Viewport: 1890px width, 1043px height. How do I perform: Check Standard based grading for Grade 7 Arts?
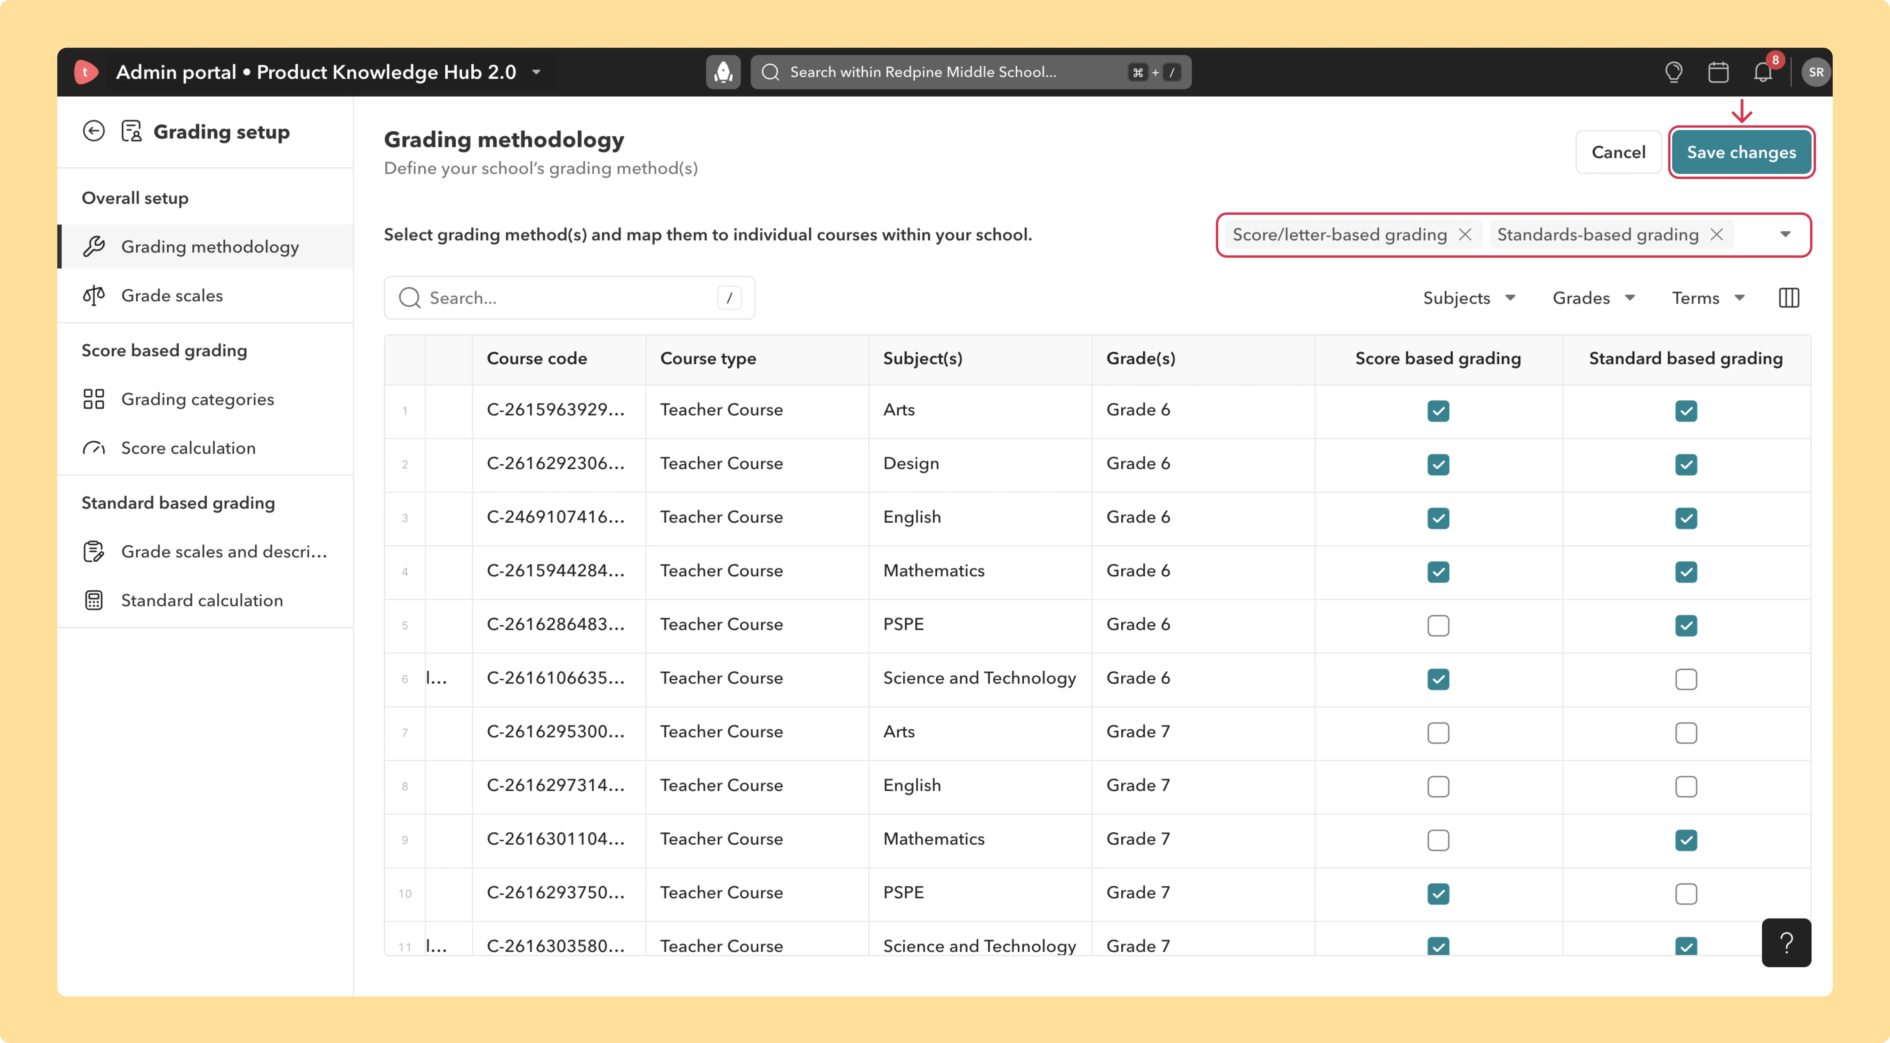click(x=1686, y=732)
